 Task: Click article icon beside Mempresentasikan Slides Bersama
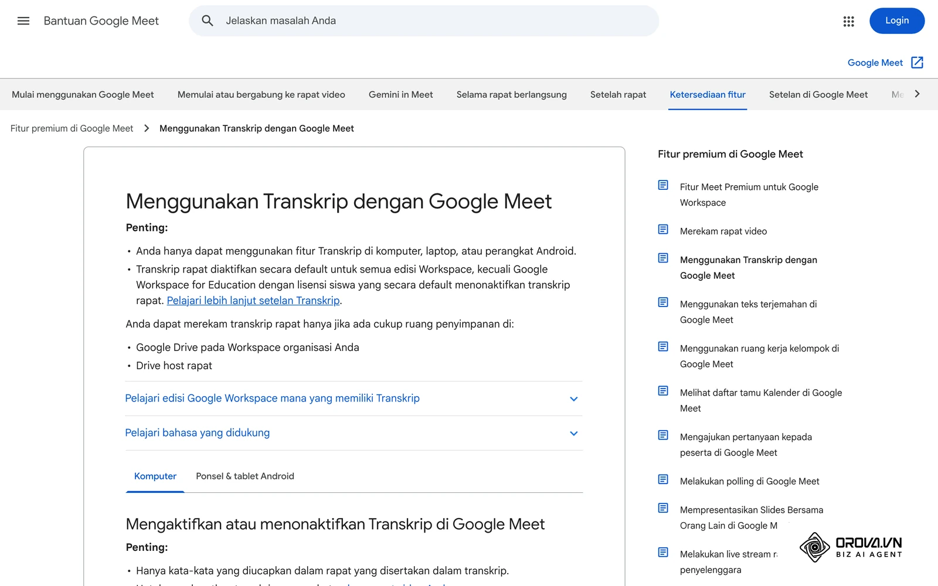click(x=663, y=508)
